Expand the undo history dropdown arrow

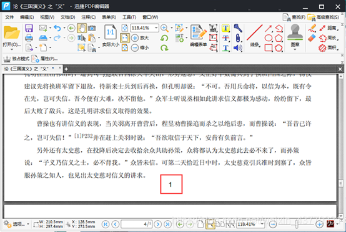point(64,28)
